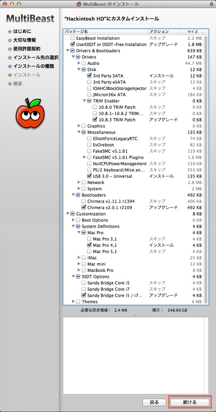Check Chimera v1.11.1 r1394 checkbox
216x412 pixels.
84,201
